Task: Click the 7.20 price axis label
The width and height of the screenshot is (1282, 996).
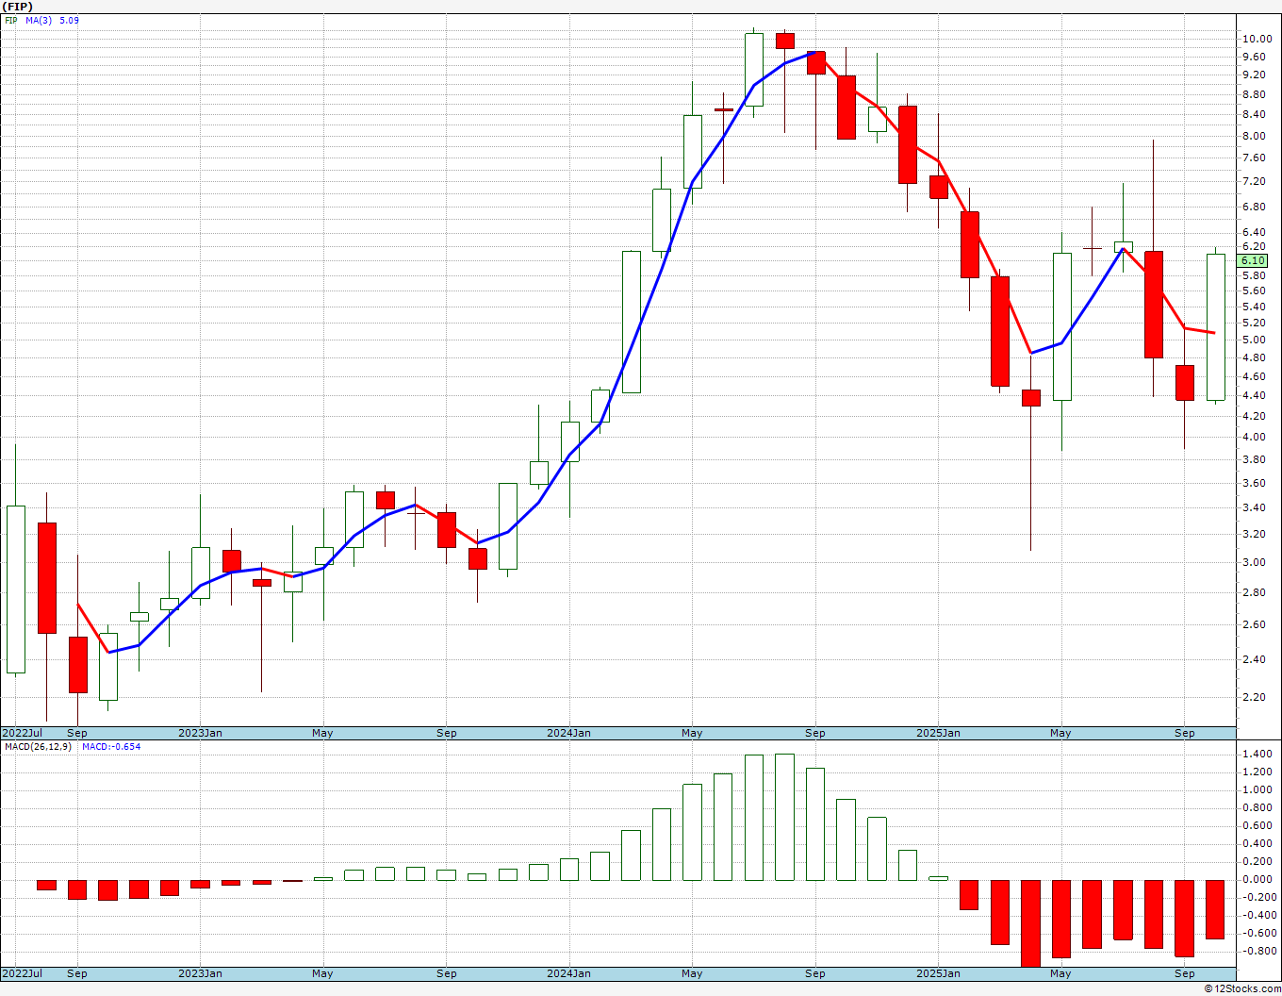Action: pyautogui.click(x=1254, y=181)
